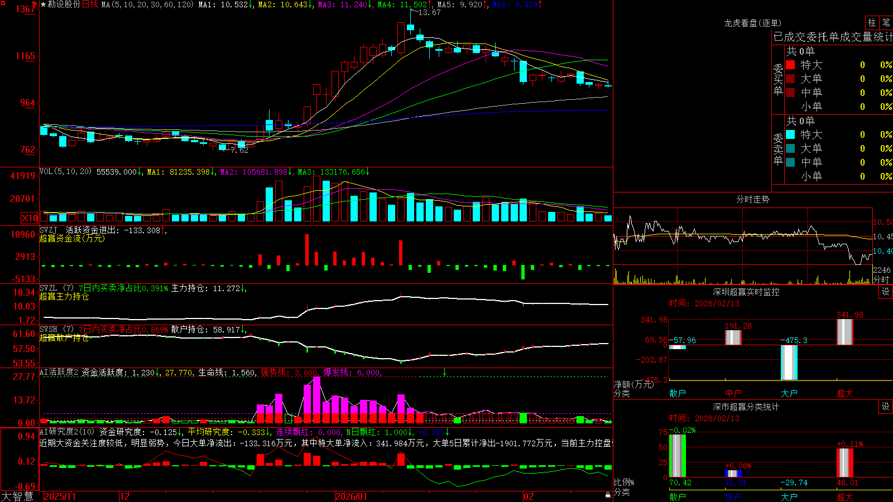
Task: Click the 委买单 section label
Action: pos(778,80)
